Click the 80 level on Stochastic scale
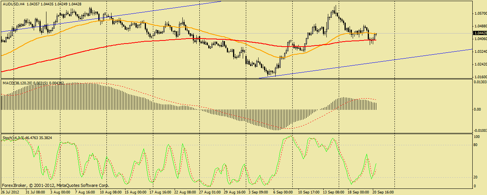This screenshot has height=195, width=487. coord(476,145)
